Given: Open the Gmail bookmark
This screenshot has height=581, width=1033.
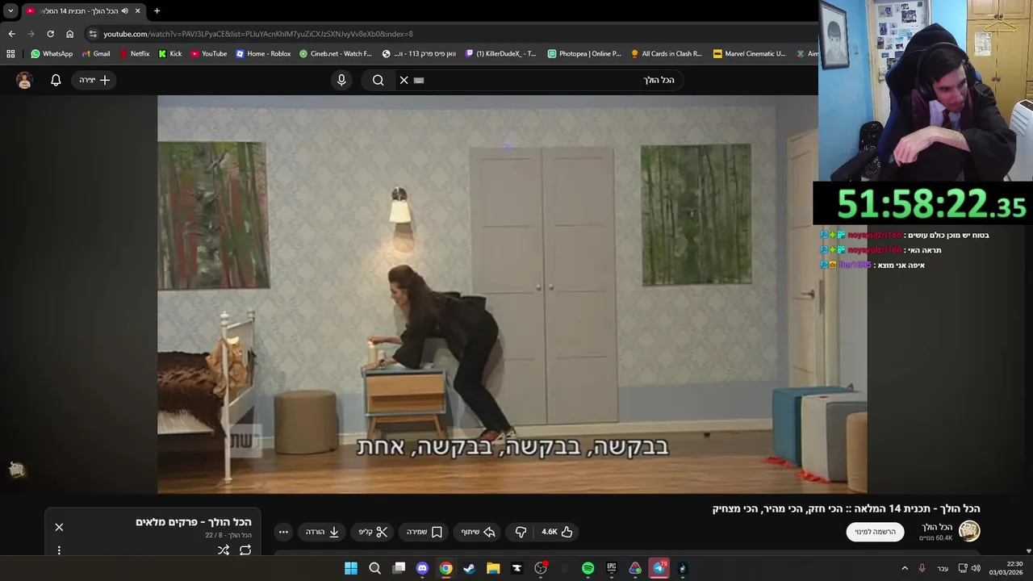Looking at the screenshot, I should (95, 54).
